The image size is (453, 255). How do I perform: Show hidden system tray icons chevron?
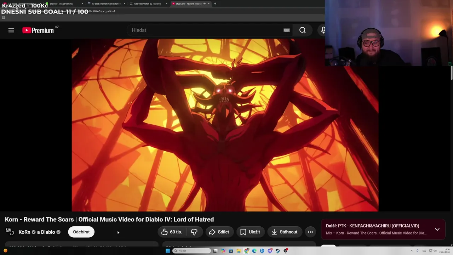pyautogui.click(x=412, y=251)
